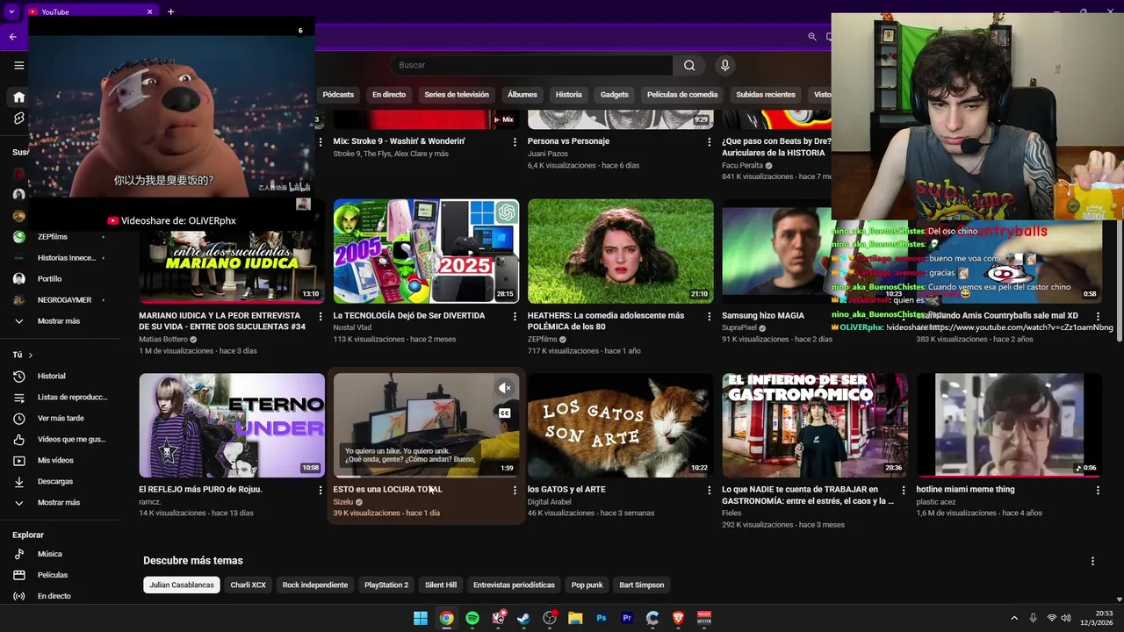Open Photoshop from the taskbar
The image size is (1124, 632).
[x=602, y=618]
